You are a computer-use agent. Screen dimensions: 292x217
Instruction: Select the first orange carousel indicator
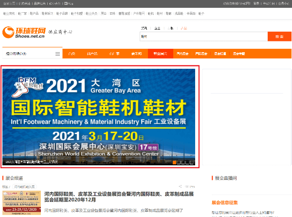(174, 162)
